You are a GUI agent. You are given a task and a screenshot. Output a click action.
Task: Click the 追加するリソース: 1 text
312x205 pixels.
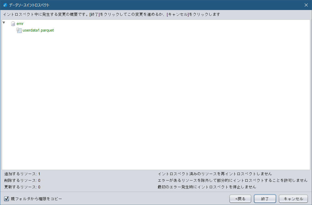tap(22, 174)
